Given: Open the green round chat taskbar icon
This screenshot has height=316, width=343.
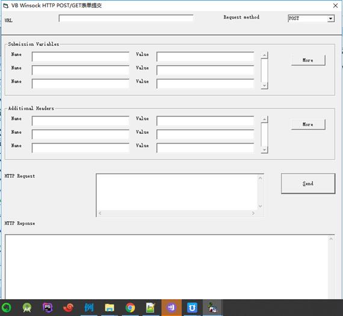Looking at the screenshot, I should tap(6, 308).
